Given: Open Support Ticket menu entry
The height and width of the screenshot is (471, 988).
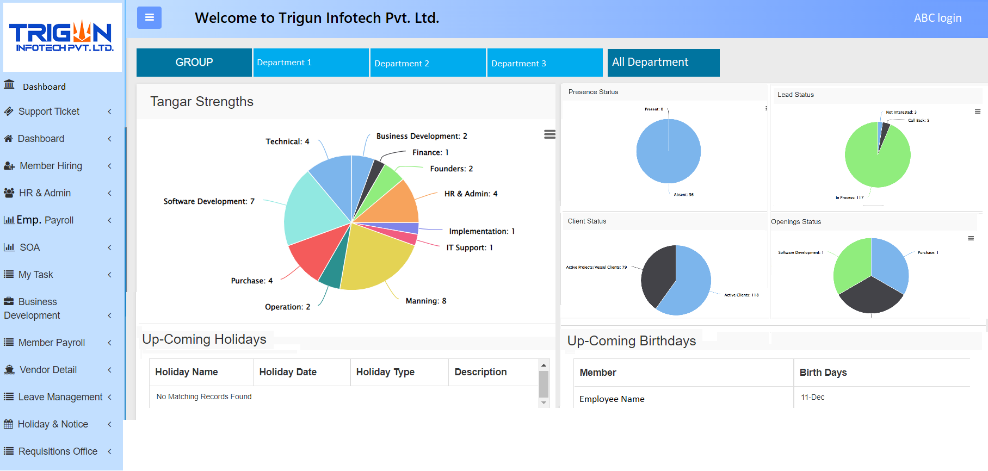Looking at the screenshot, I should [49, 111].
